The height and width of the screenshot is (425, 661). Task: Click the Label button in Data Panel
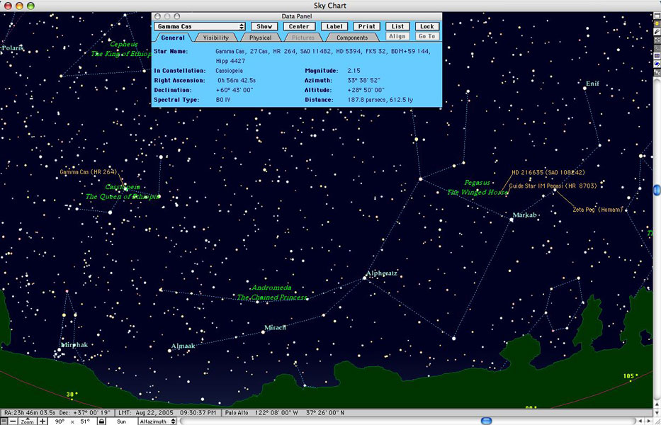click(334, 26)
